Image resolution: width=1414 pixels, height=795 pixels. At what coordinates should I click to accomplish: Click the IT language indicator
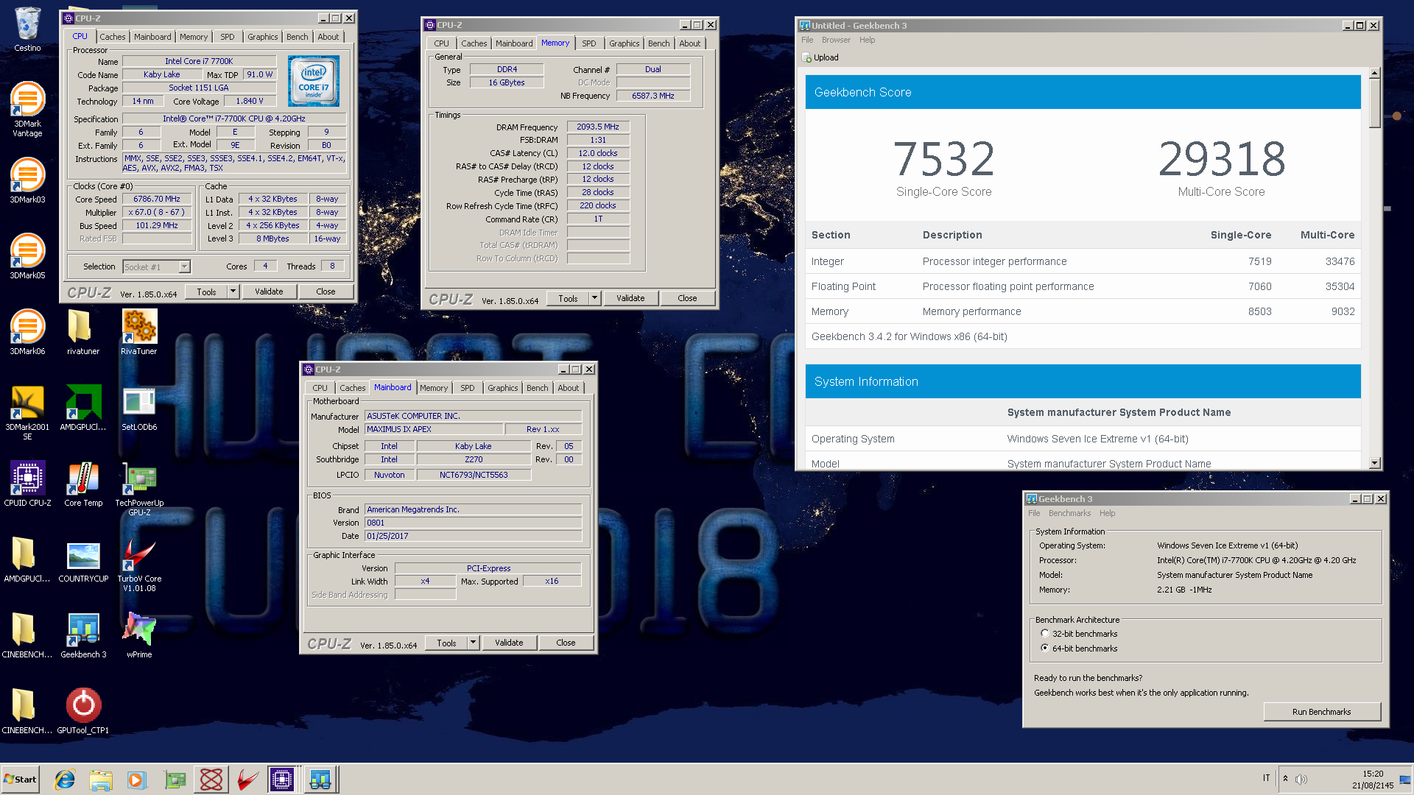pos(1267,778)
